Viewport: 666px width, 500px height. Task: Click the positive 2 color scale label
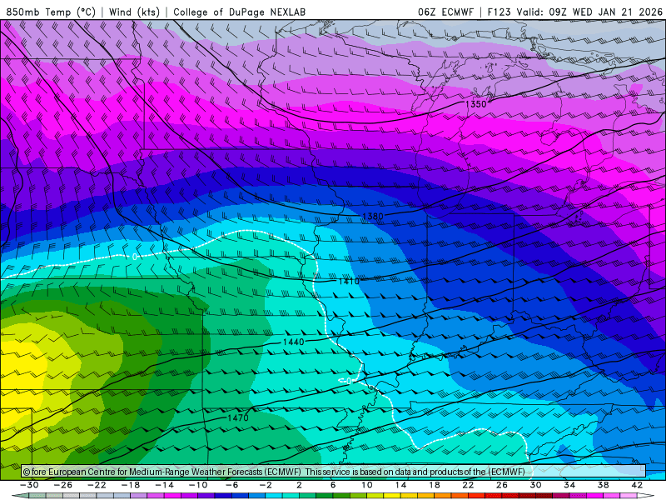[299, 485]
